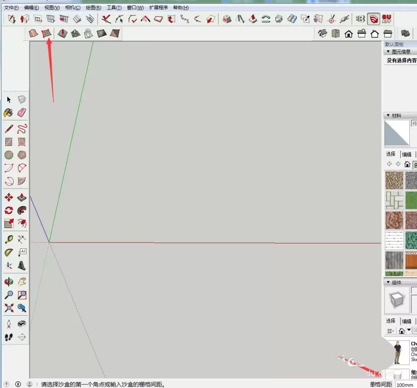417x388 pixels.
Task: Switch to the 编辑 tab in Materials panel
Action: click(x=407, y=154)
